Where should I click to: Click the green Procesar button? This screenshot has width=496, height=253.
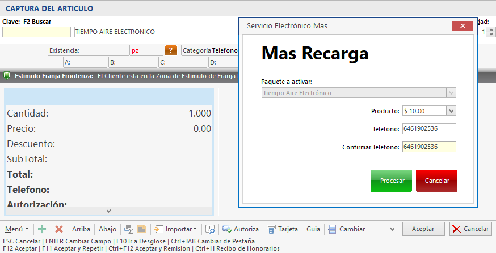pyautogui.click(x=391, y=181)
